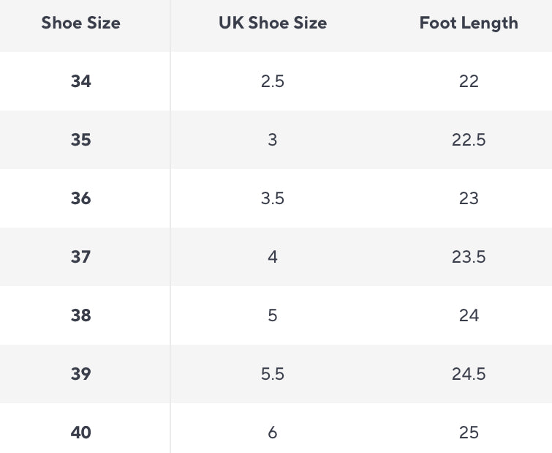Screen dimensions: 552x453
Task: Select shoe size 37 row label
Action: coord(81,257)
